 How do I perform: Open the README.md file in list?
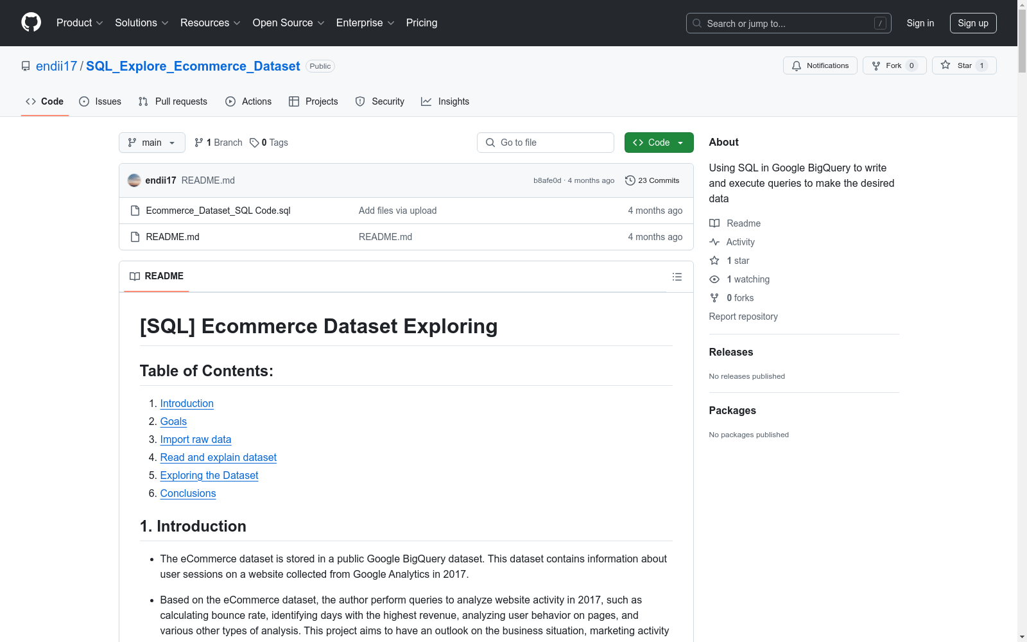click(173, 237)
